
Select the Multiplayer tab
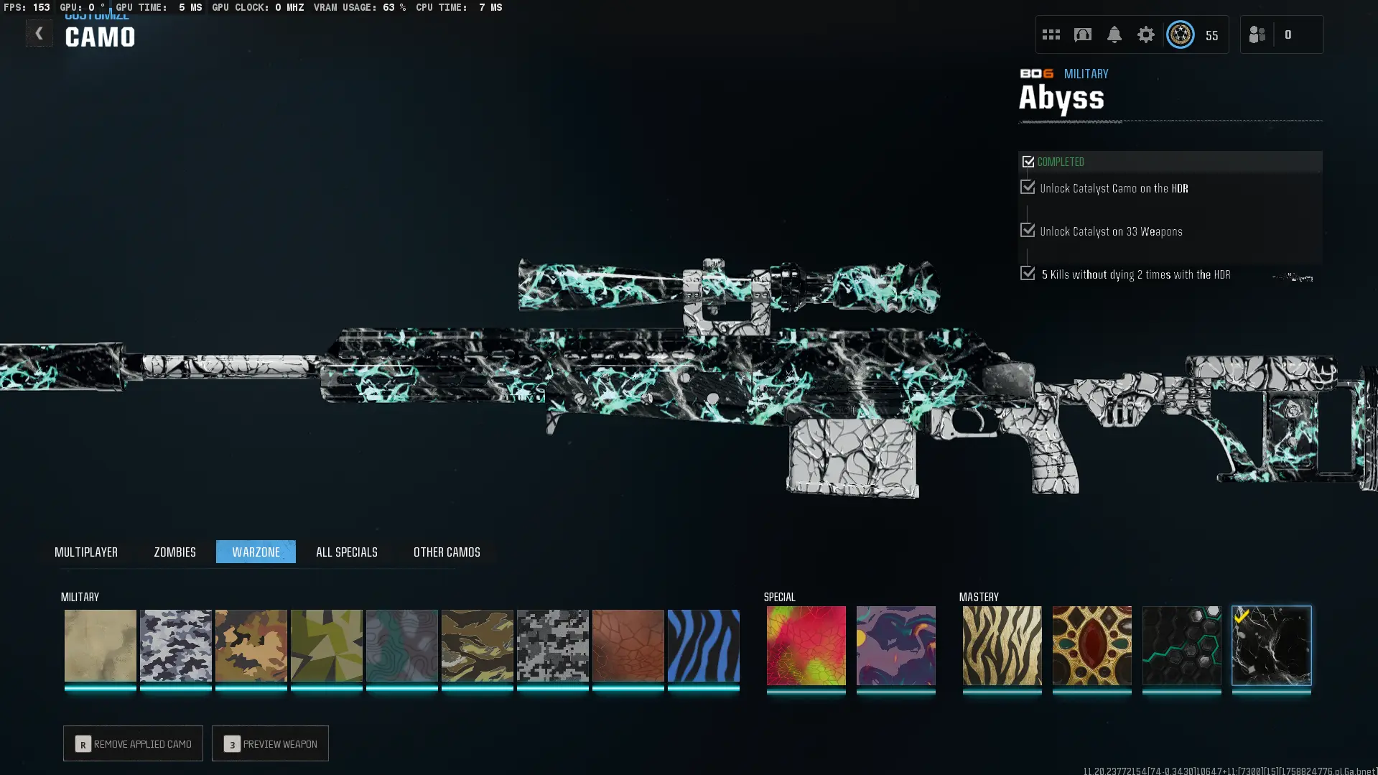pyautogui.click(x=86, y=552)
